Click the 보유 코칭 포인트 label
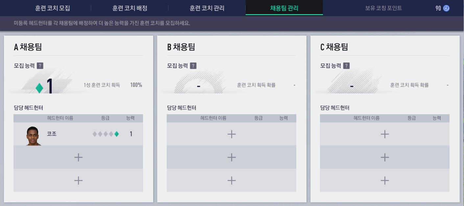Viewport: 464px width, 206px height. click(x=383, y=8)
